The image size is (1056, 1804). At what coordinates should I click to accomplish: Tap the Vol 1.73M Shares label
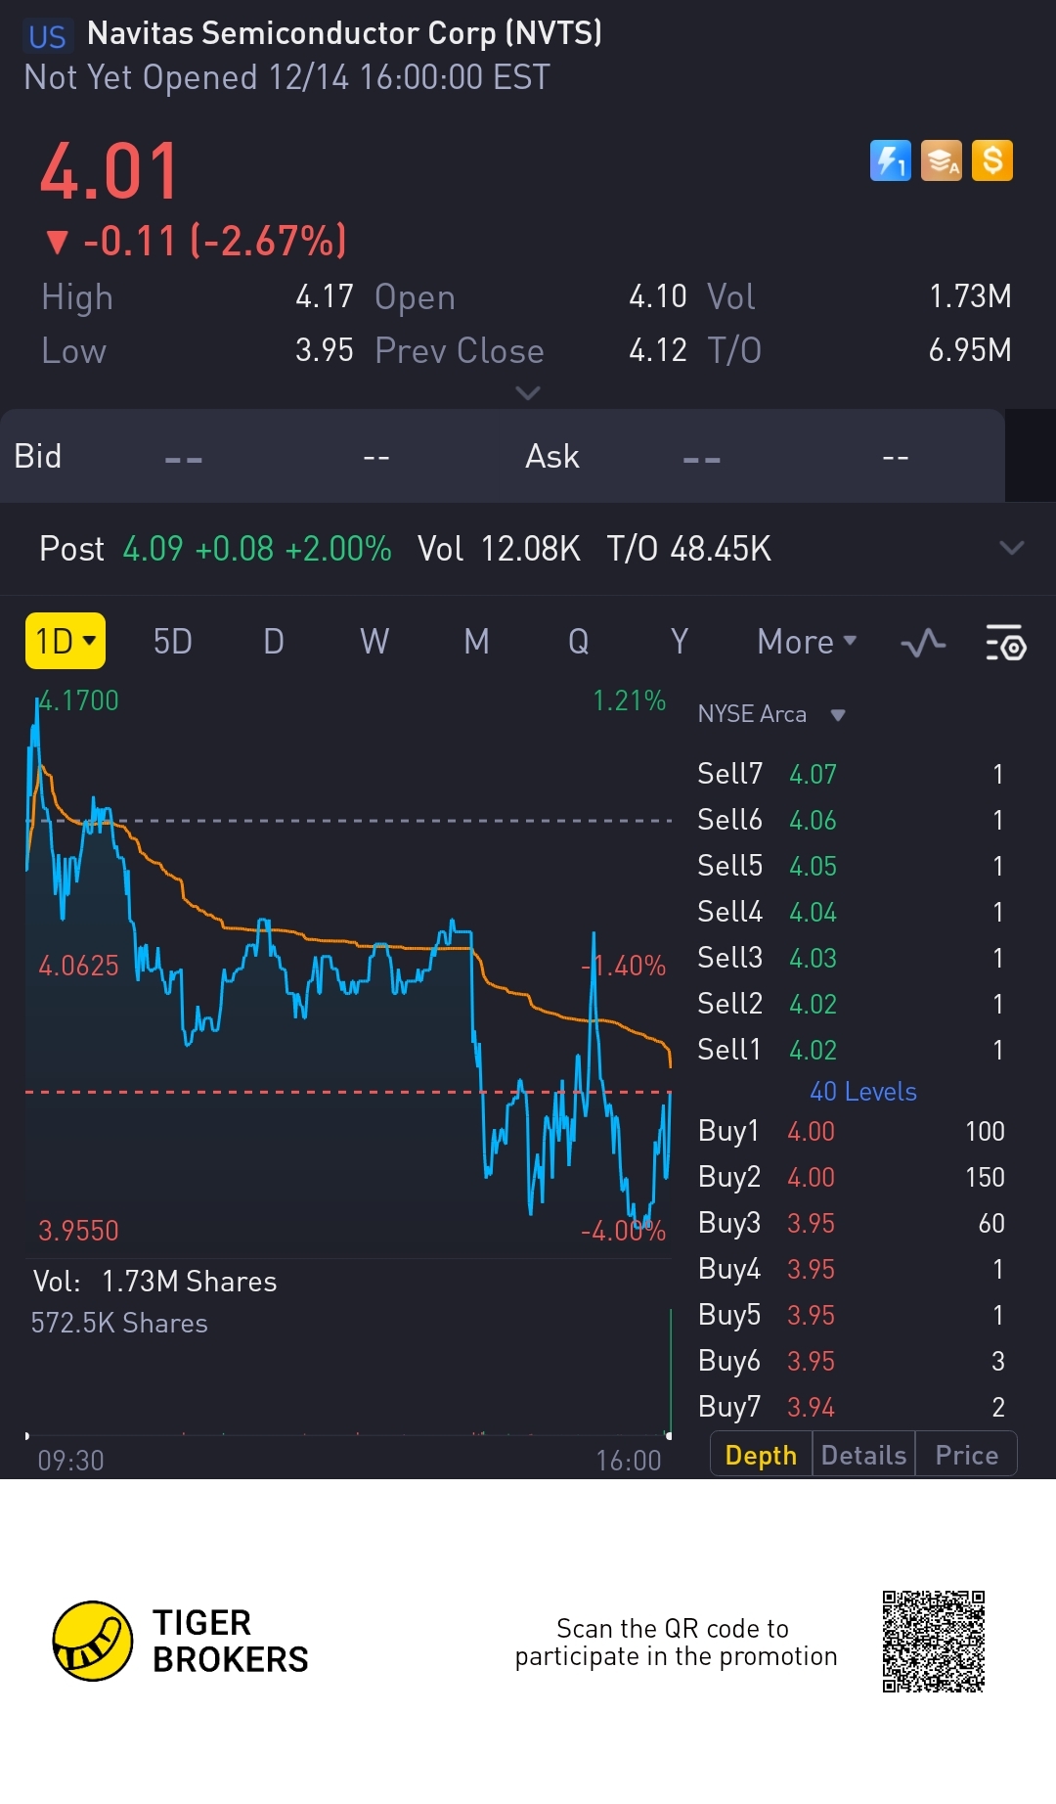click(154, 1282)
